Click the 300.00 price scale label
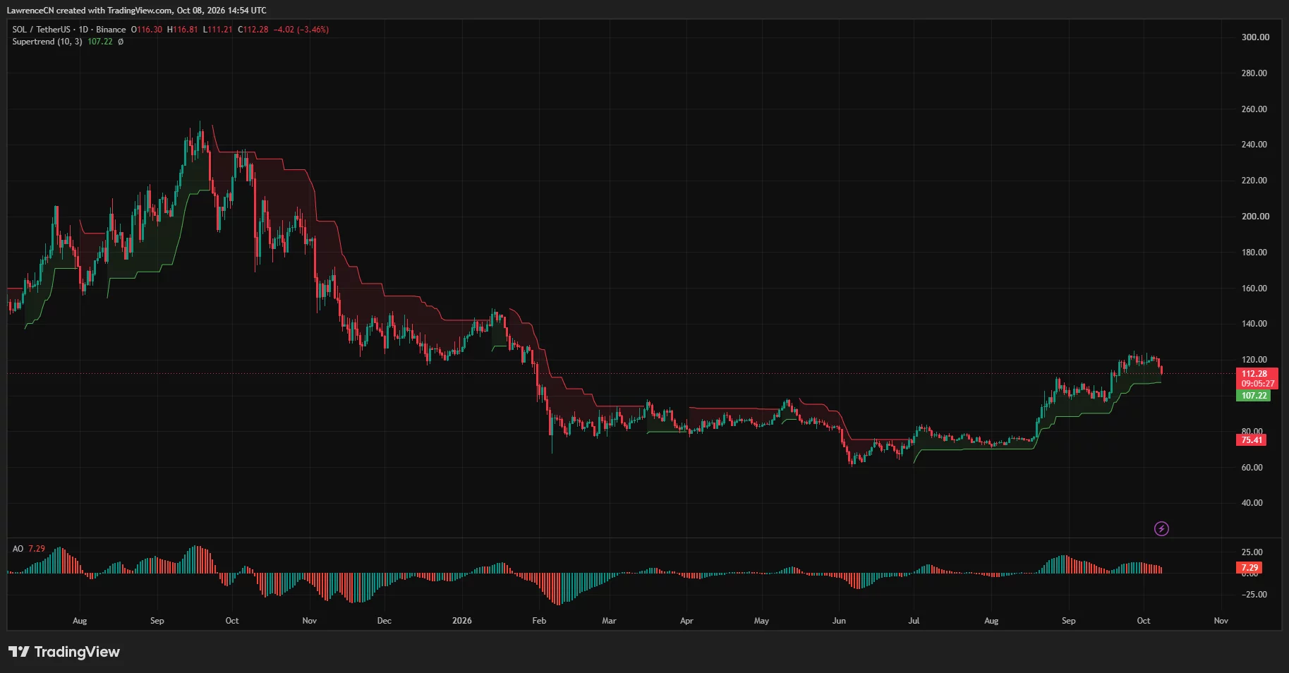Image resolution: width=1289 pixels, height=673 pixels. click(1255, 37)
